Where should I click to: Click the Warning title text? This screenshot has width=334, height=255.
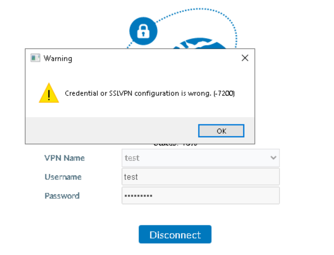(x=58, y=58)
